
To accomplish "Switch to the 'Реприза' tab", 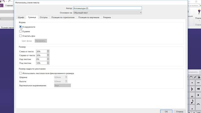I will [107, 17].
